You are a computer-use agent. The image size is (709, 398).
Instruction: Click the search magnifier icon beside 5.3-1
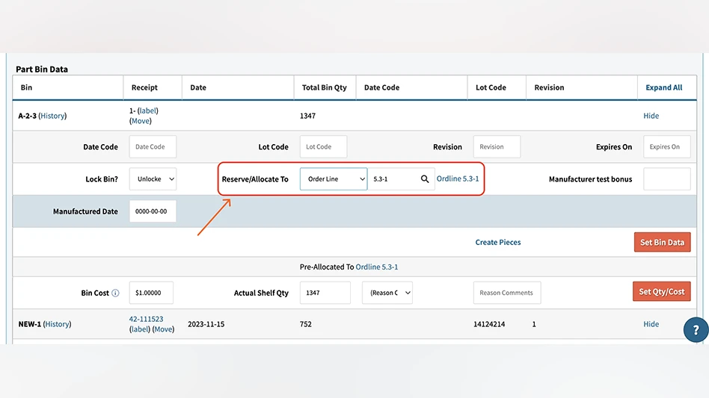[425, 179]
